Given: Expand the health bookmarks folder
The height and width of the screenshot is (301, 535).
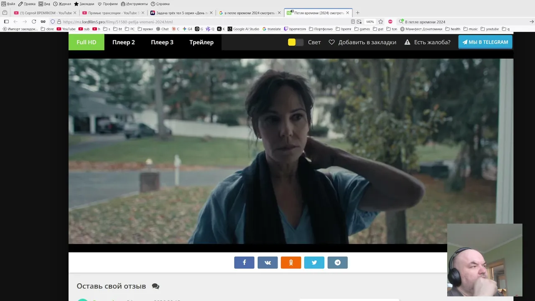Looking at the screenshot, I should coord(453,29).
